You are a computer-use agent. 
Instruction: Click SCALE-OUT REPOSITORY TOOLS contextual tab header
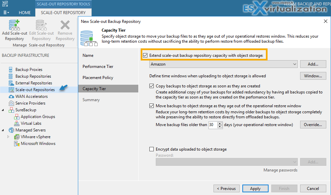63,4
